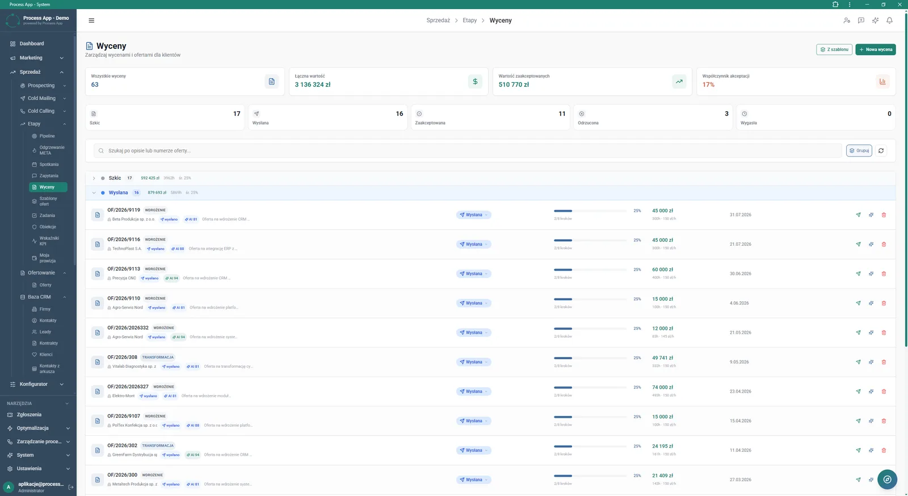Open status dropdown for offer OF/2026/9119
908x496 pixels.
474,215
